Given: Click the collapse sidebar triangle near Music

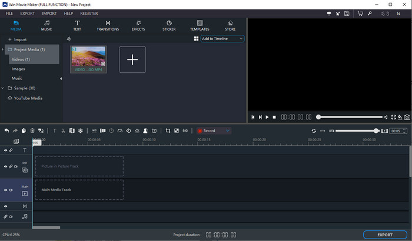Looking at the screenshot, I should tap(61, 79).
